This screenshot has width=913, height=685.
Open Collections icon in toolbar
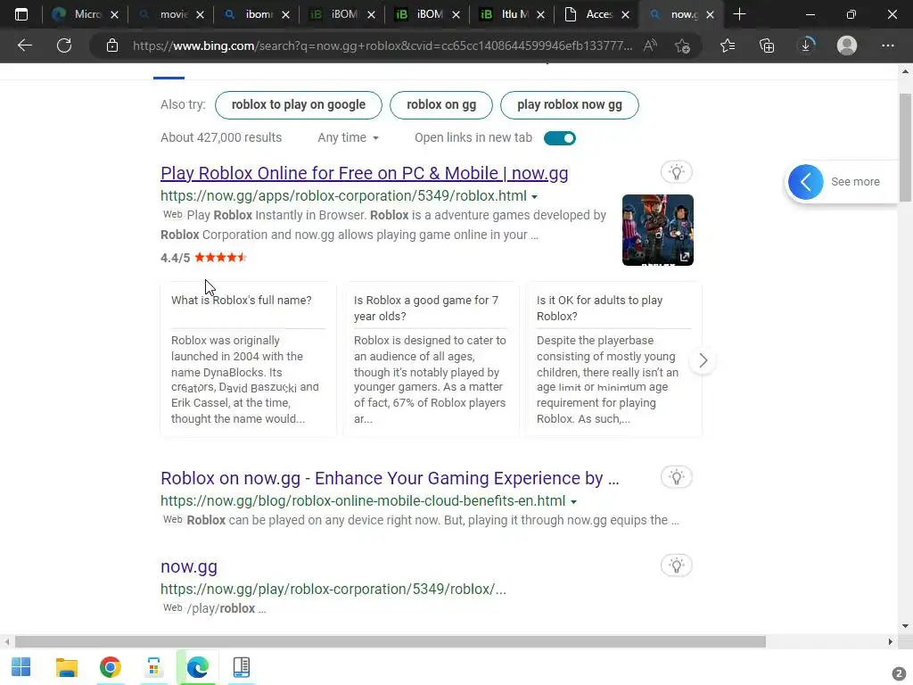tap(767, 45)
